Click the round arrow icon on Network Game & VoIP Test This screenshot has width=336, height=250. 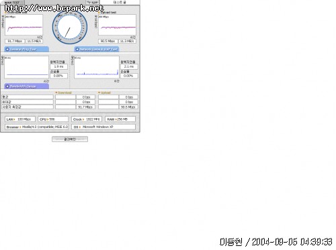click(77, 49)
